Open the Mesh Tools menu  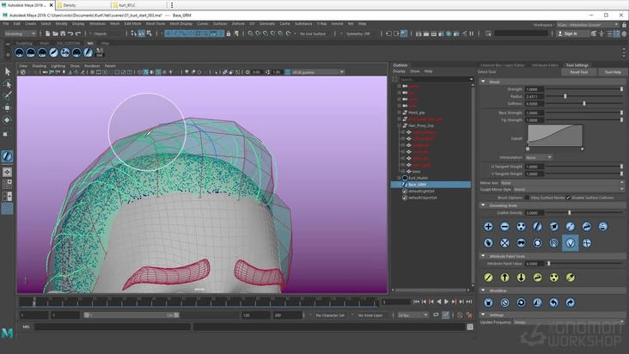point(155,23)
